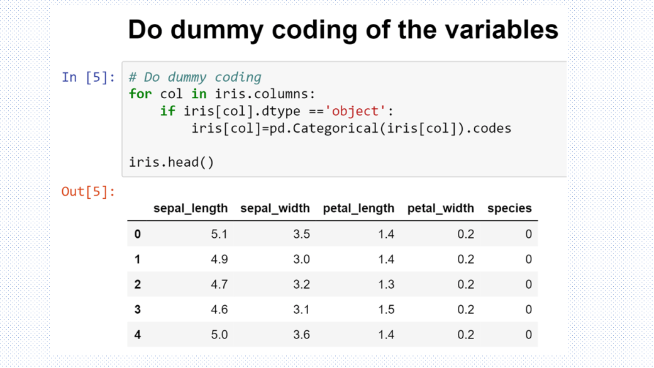Screen dimensions: 654x368
Task: Select the sepal_width column header
Action: (x=275, y=208)
